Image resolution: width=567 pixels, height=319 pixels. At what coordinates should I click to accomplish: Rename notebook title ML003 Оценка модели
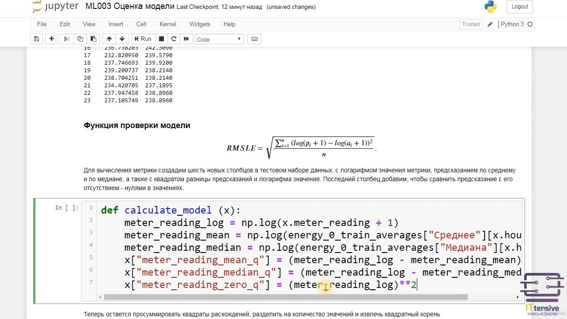click(x=130, y=7)
